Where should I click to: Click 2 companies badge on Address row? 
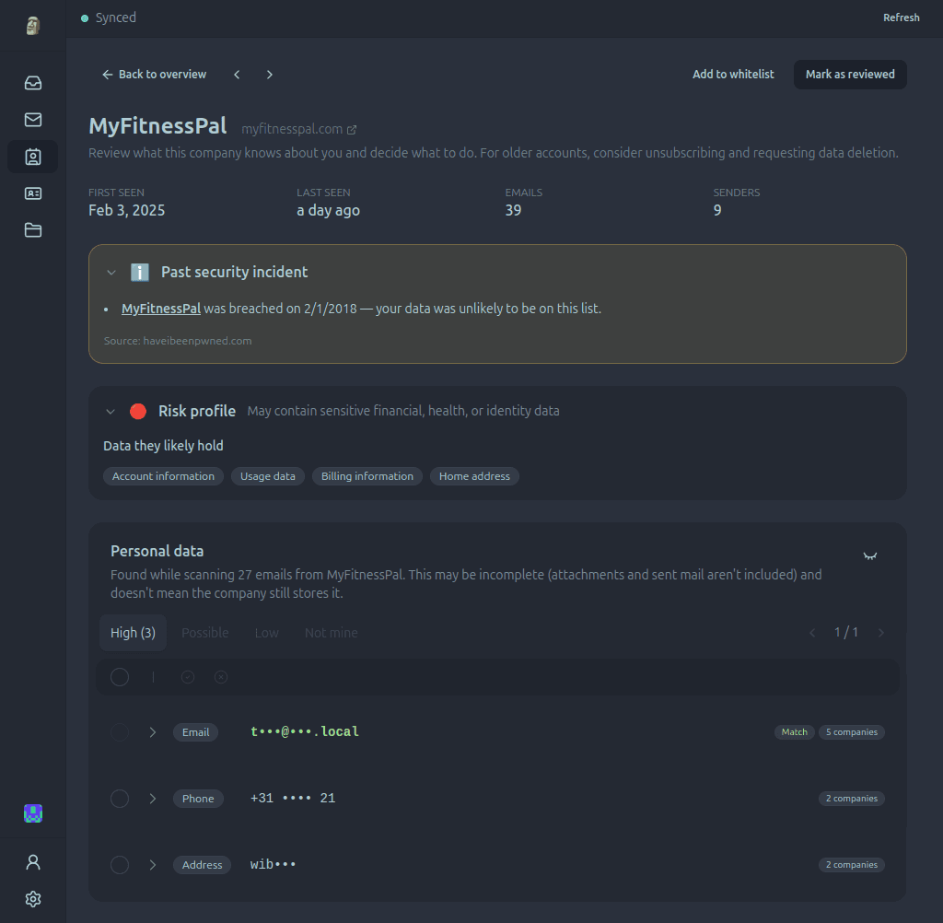852,865
